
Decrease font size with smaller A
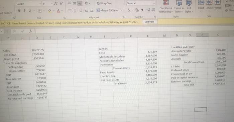pyautogui.click(x=61, y=3)
